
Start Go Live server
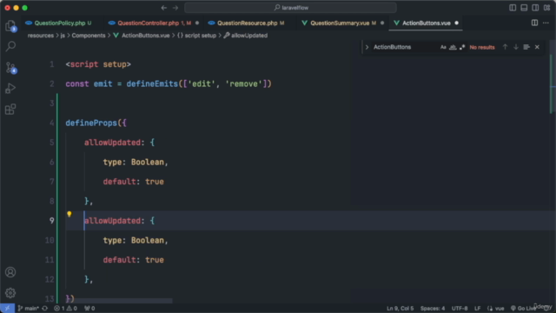[x=523, y=308]
